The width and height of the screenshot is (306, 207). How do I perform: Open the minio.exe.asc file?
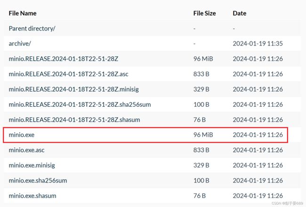tap(26, 150)
